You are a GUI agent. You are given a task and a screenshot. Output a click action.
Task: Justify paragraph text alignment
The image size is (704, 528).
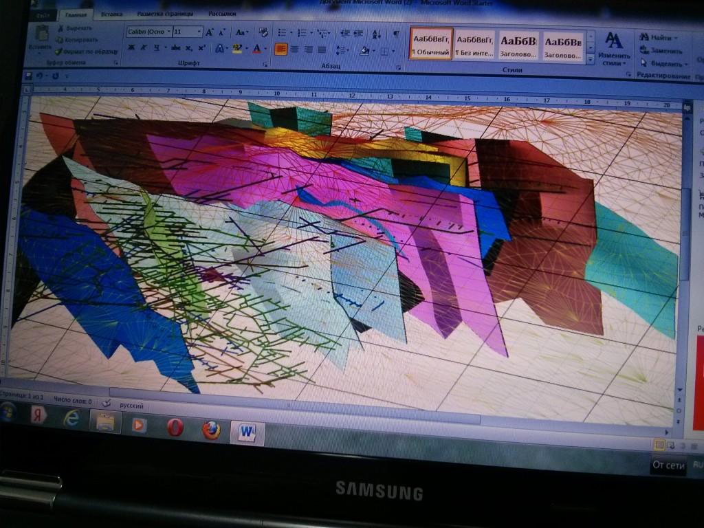[322, 49]
